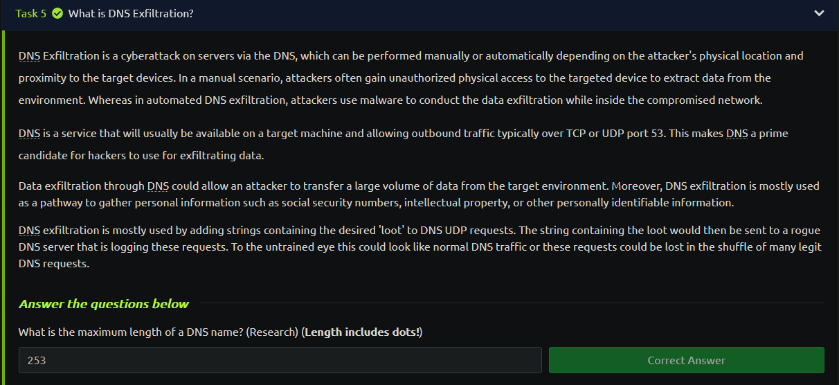Focus the answer field containing 253
This screenshot has height=385, width=839.
click(x=280, y=360)
